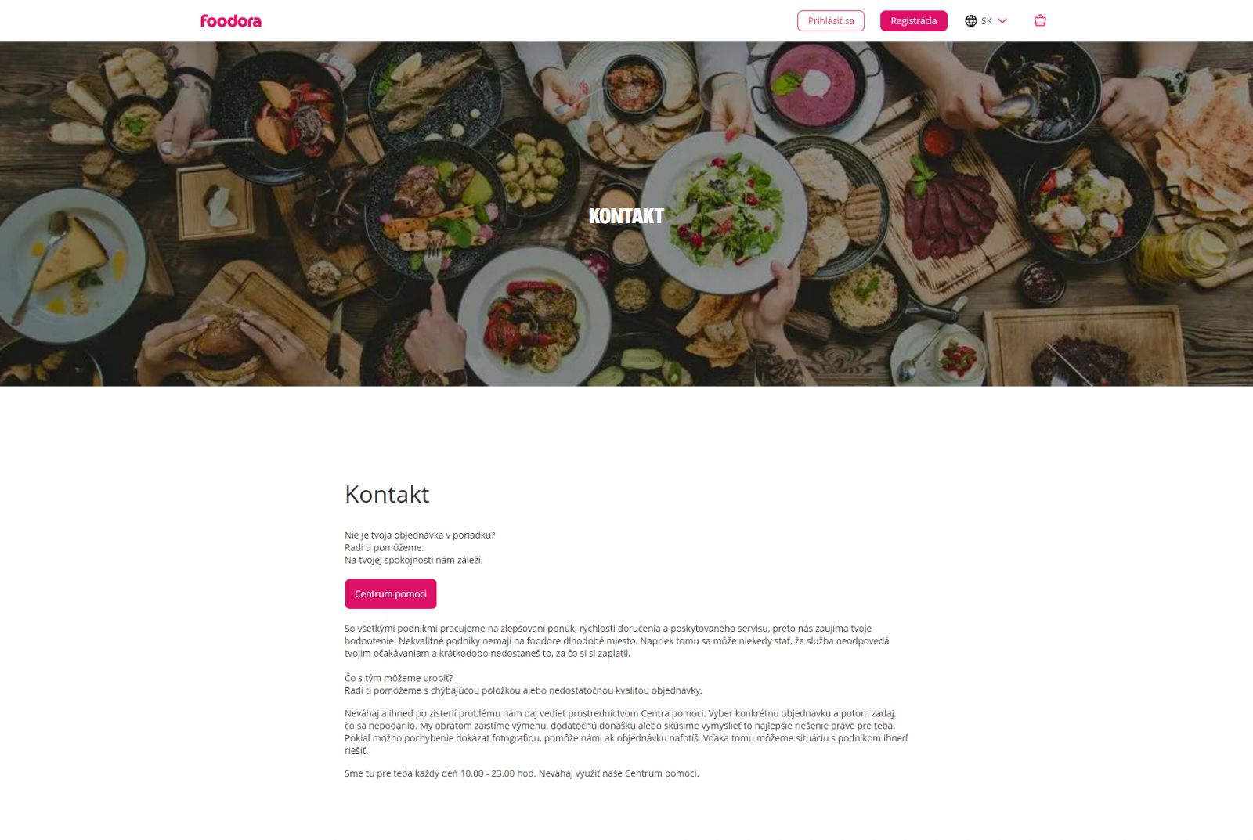Click the salad plate in banner image
This screenshot has width=1253, height=840.
[x=724, y=211]
